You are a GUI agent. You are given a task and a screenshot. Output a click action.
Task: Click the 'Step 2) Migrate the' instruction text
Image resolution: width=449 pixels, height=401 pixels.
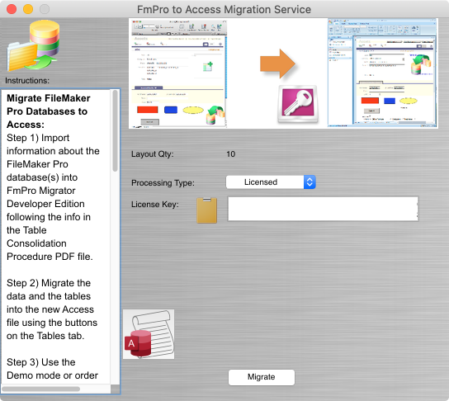pos(49,283)
